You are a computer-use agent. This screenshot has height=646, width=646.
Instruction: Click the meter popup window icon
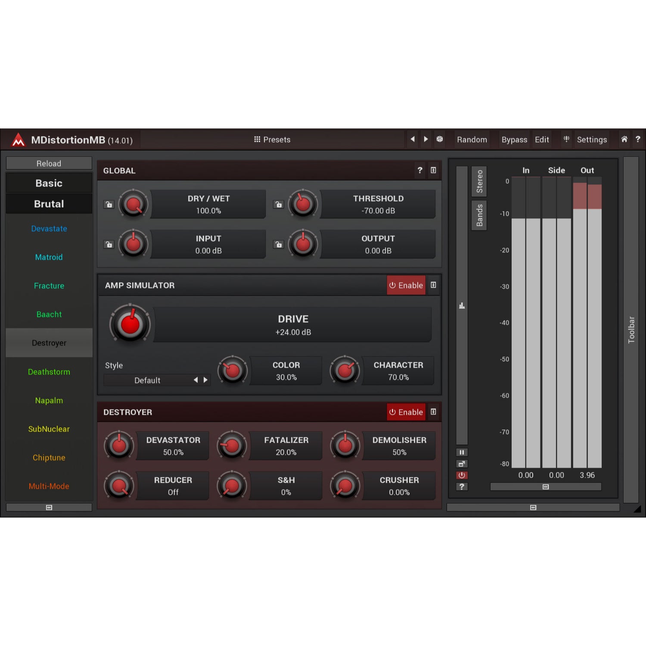[462, 464]
